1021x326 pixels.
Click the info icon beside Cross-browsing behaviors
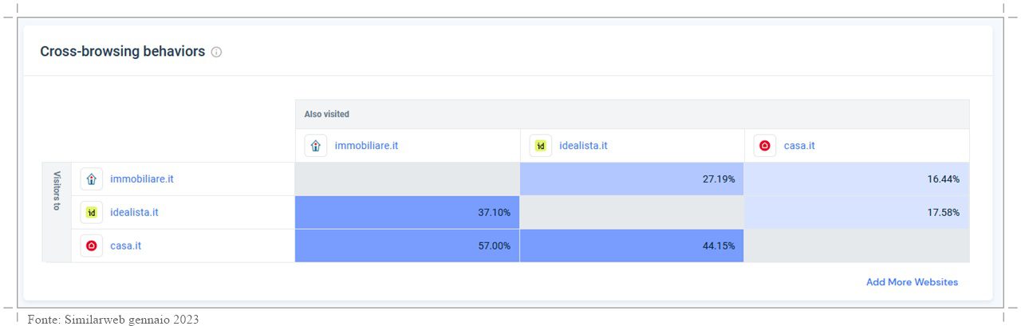pos(216,52)
